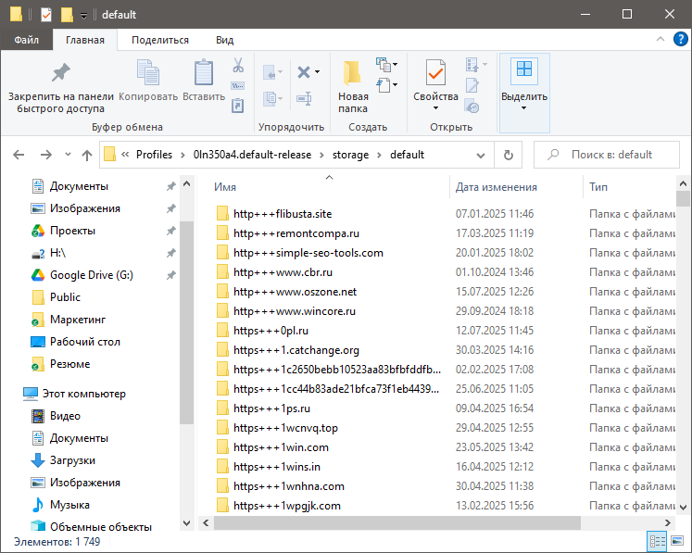Open Google Drive (G:) in navigation pane
Image resolution: width=692 pixels, height=553 pixels.
[92, 275]
